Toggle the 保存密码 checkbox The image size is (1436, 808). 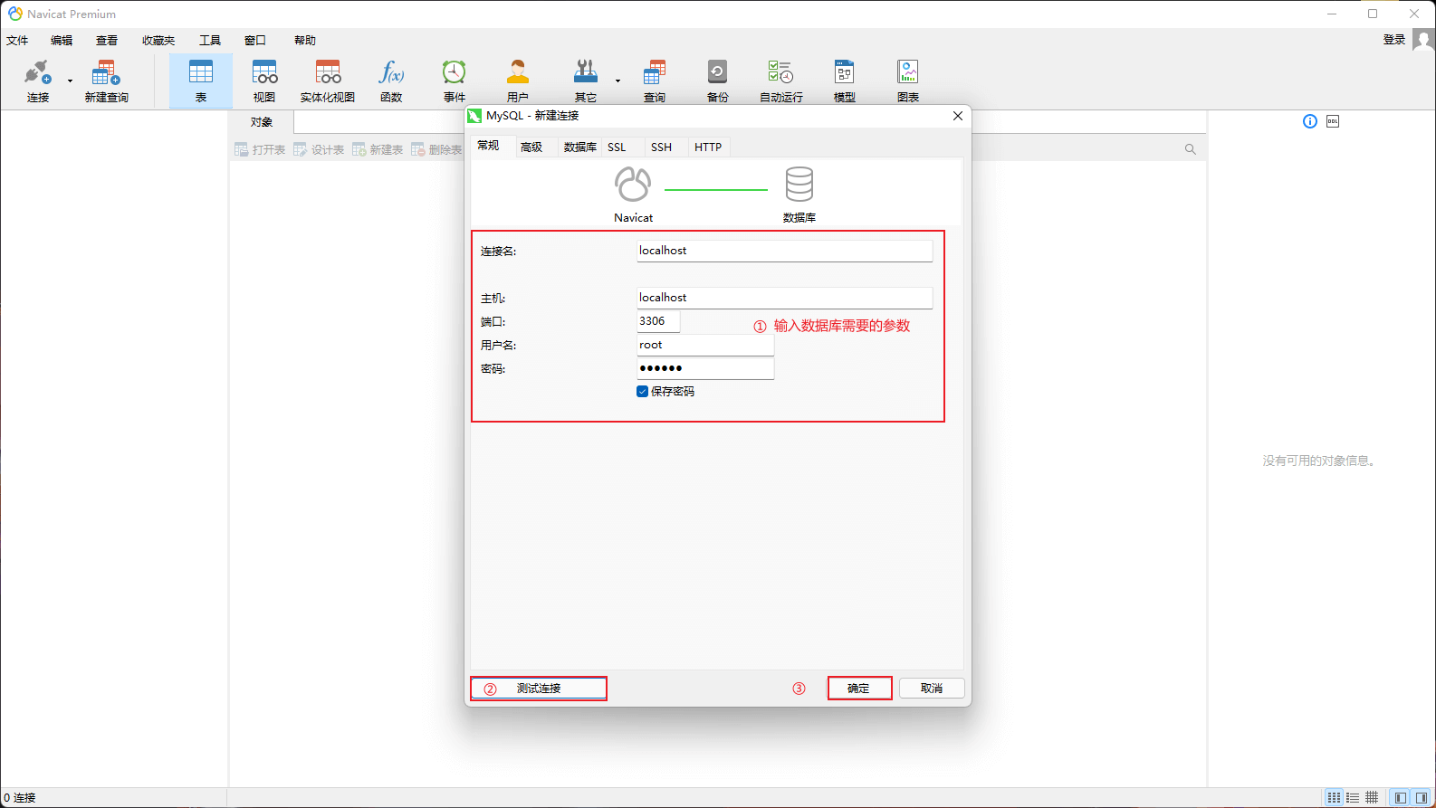[x=643, y=392]
